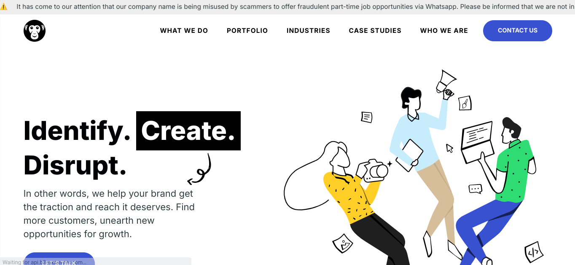The image size is (575, 265).
Task: Click the mouse cursor arrow illustration
Action: 449,148
